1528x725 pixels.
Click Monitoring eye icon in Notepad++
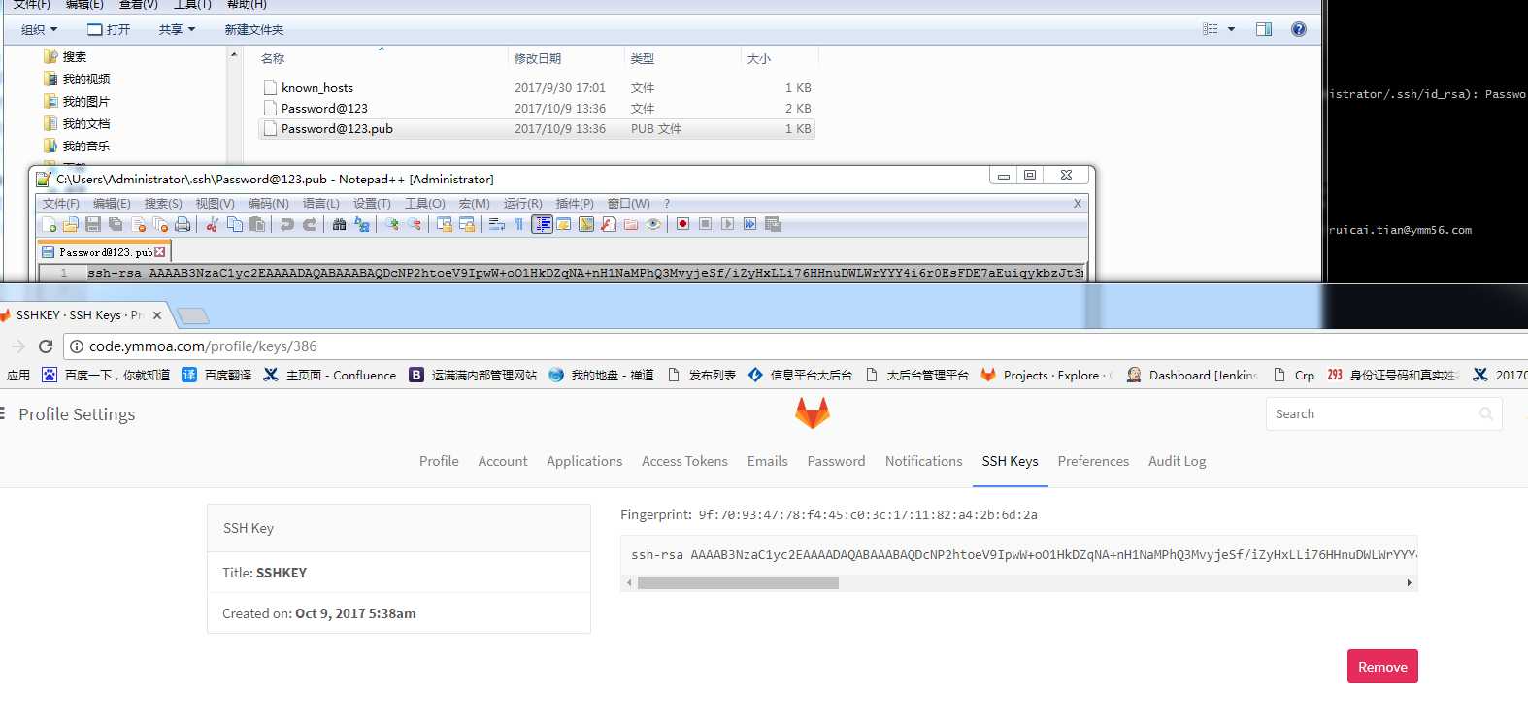coord(653,224)
